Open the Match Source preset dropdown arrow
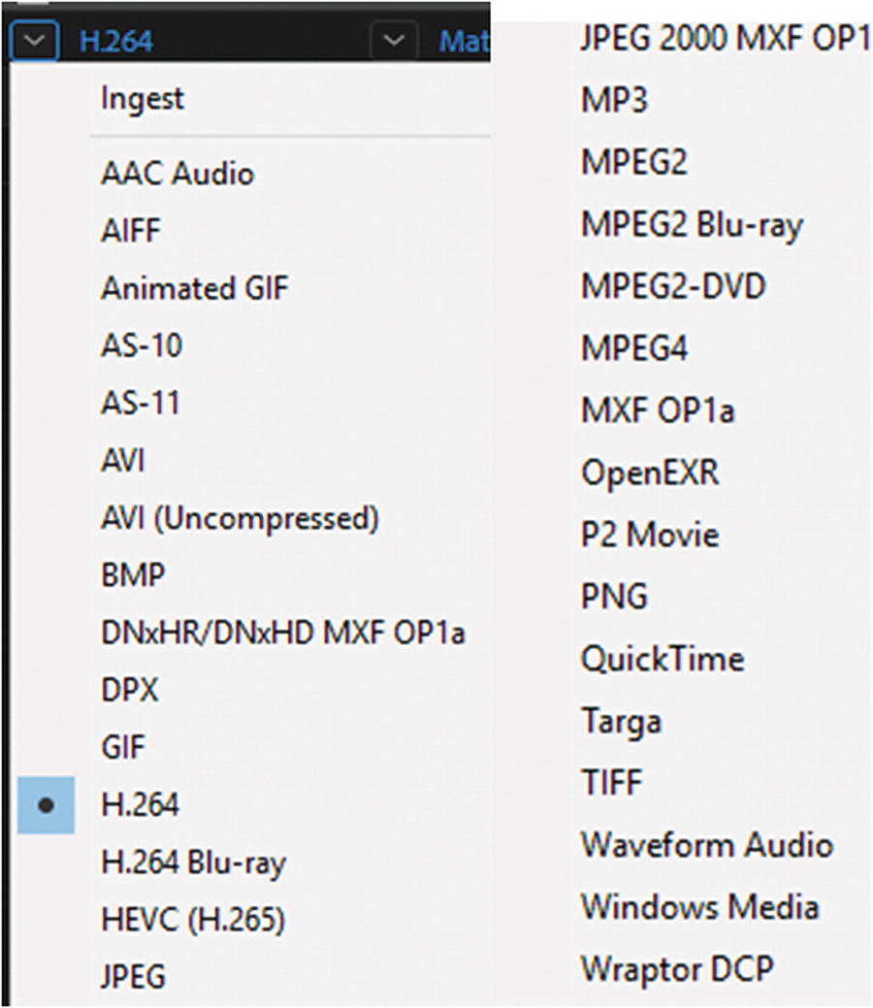 click(392, 40)
